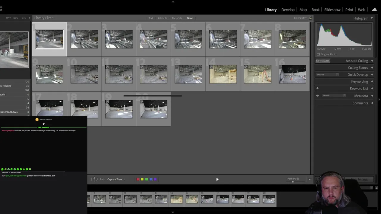Viewport: 381px width, 214px height.
Task: Expand the Comments panel
Action: (x=372, y=103)
